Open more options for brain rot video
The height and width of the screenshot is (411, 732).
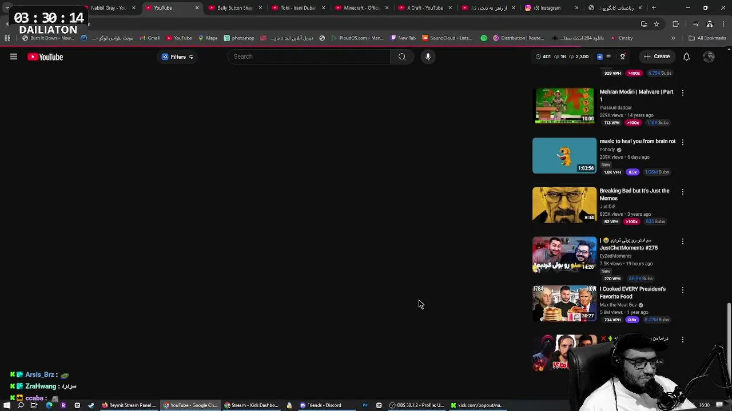point(682,142)
